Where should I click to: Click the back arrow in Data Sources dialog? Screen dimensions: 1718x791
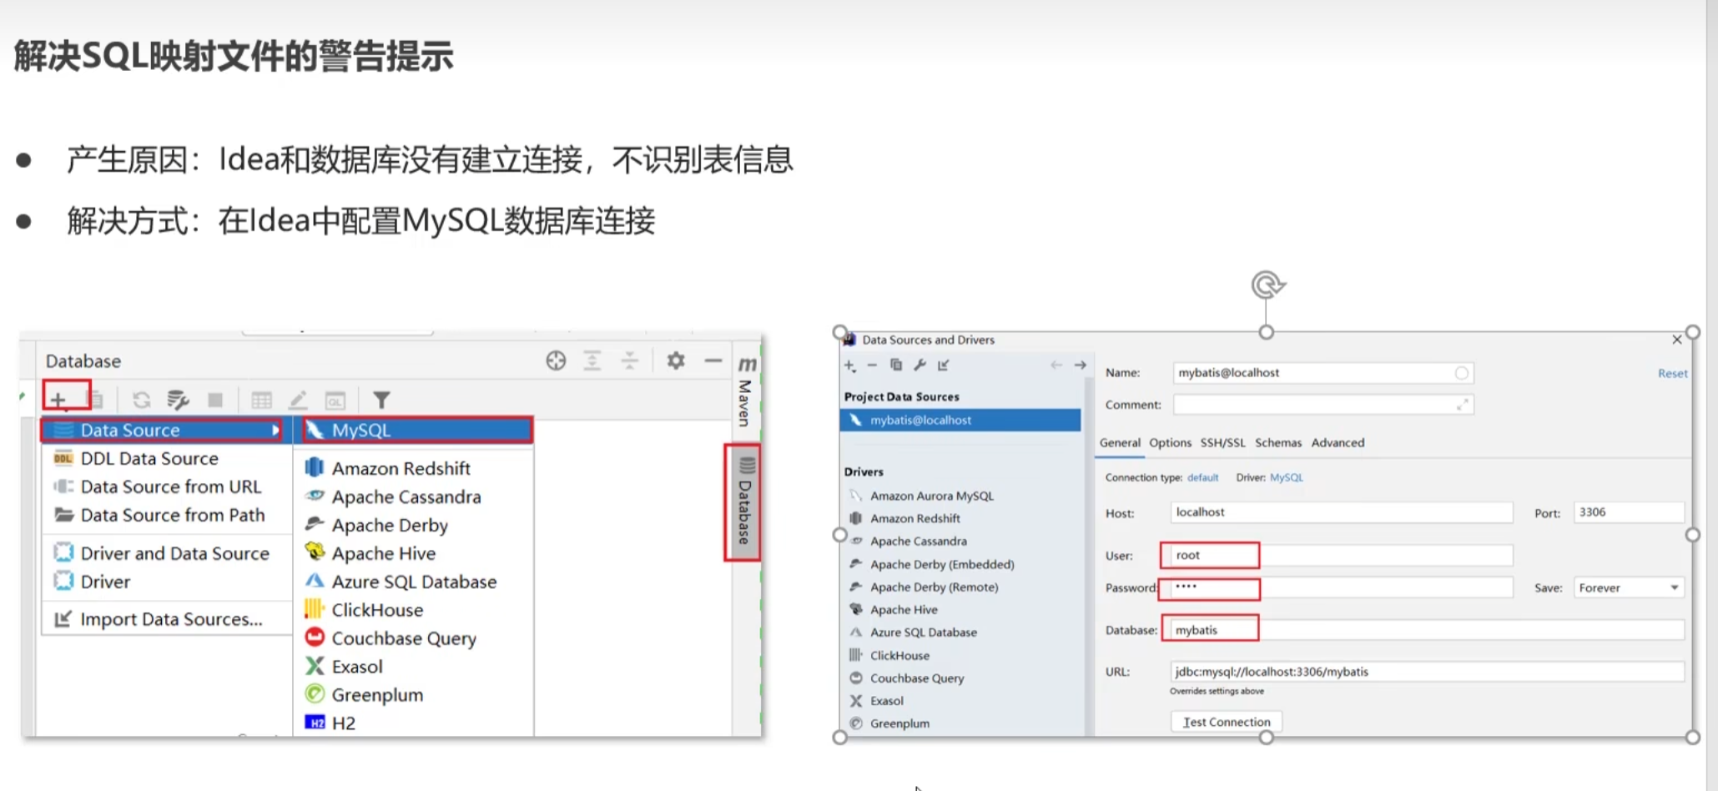(1056, 365)
